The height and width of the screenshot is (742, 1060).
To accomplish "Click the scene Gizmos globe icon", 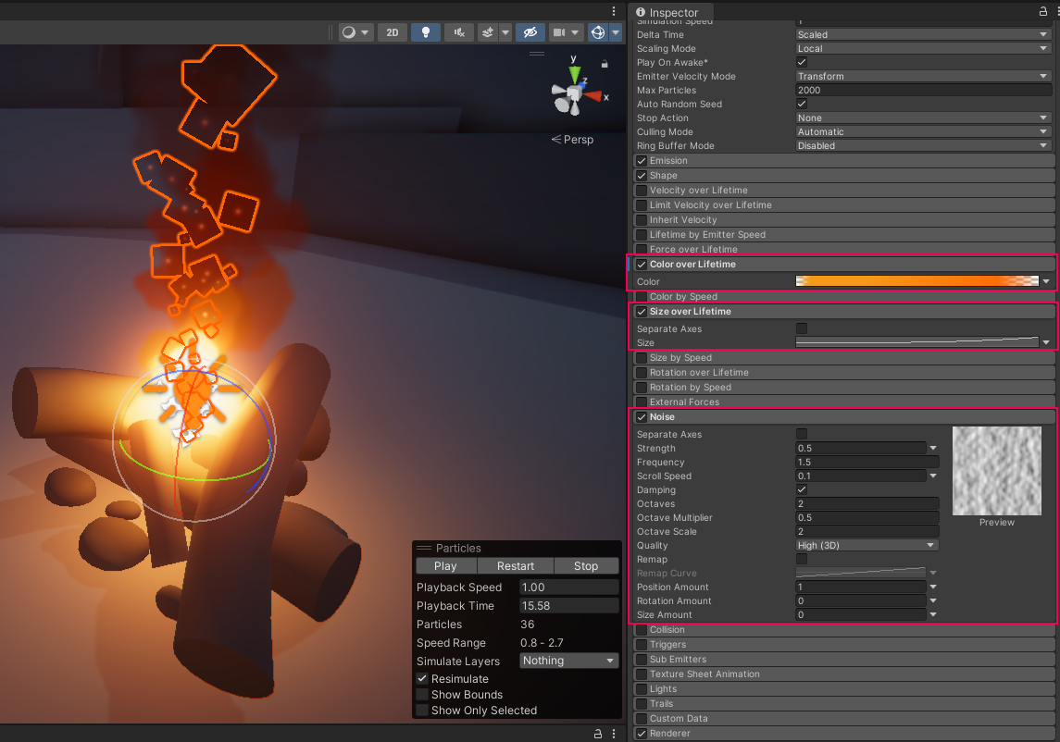I will pyautogui.click(x=598, y=32).
